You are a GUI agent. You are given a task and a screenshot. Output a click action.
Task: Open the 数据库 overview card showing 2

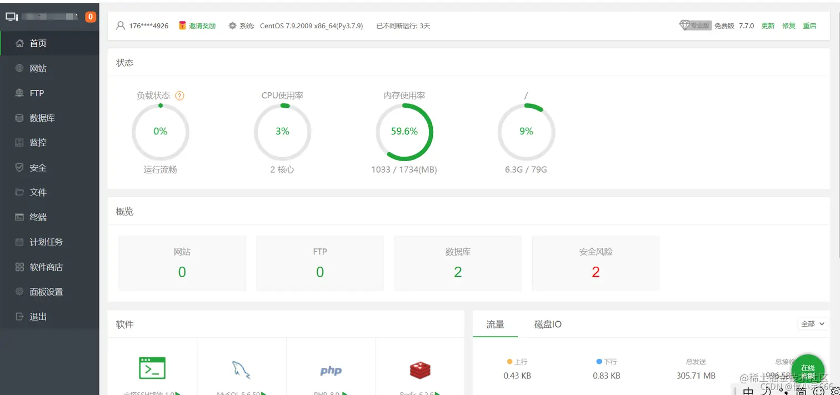pos(458,263)
